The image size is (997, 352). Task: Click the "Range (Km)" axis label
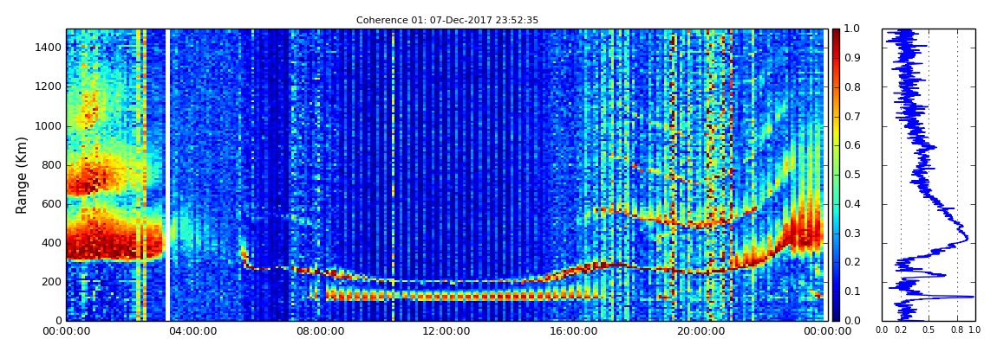pyautogui.click(x=22, y=175)
